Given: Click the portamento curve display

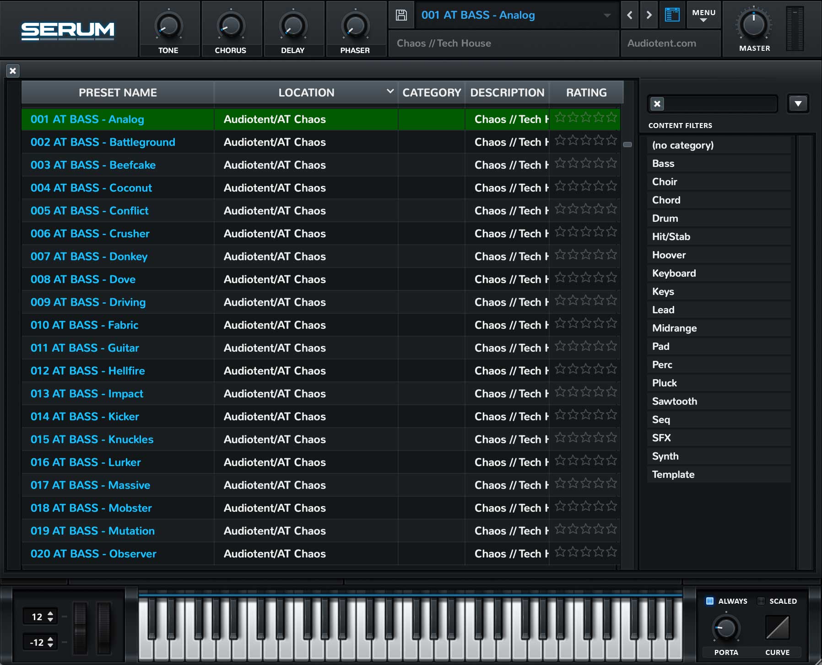Looking at the screenshot, I should coord(777,627).
